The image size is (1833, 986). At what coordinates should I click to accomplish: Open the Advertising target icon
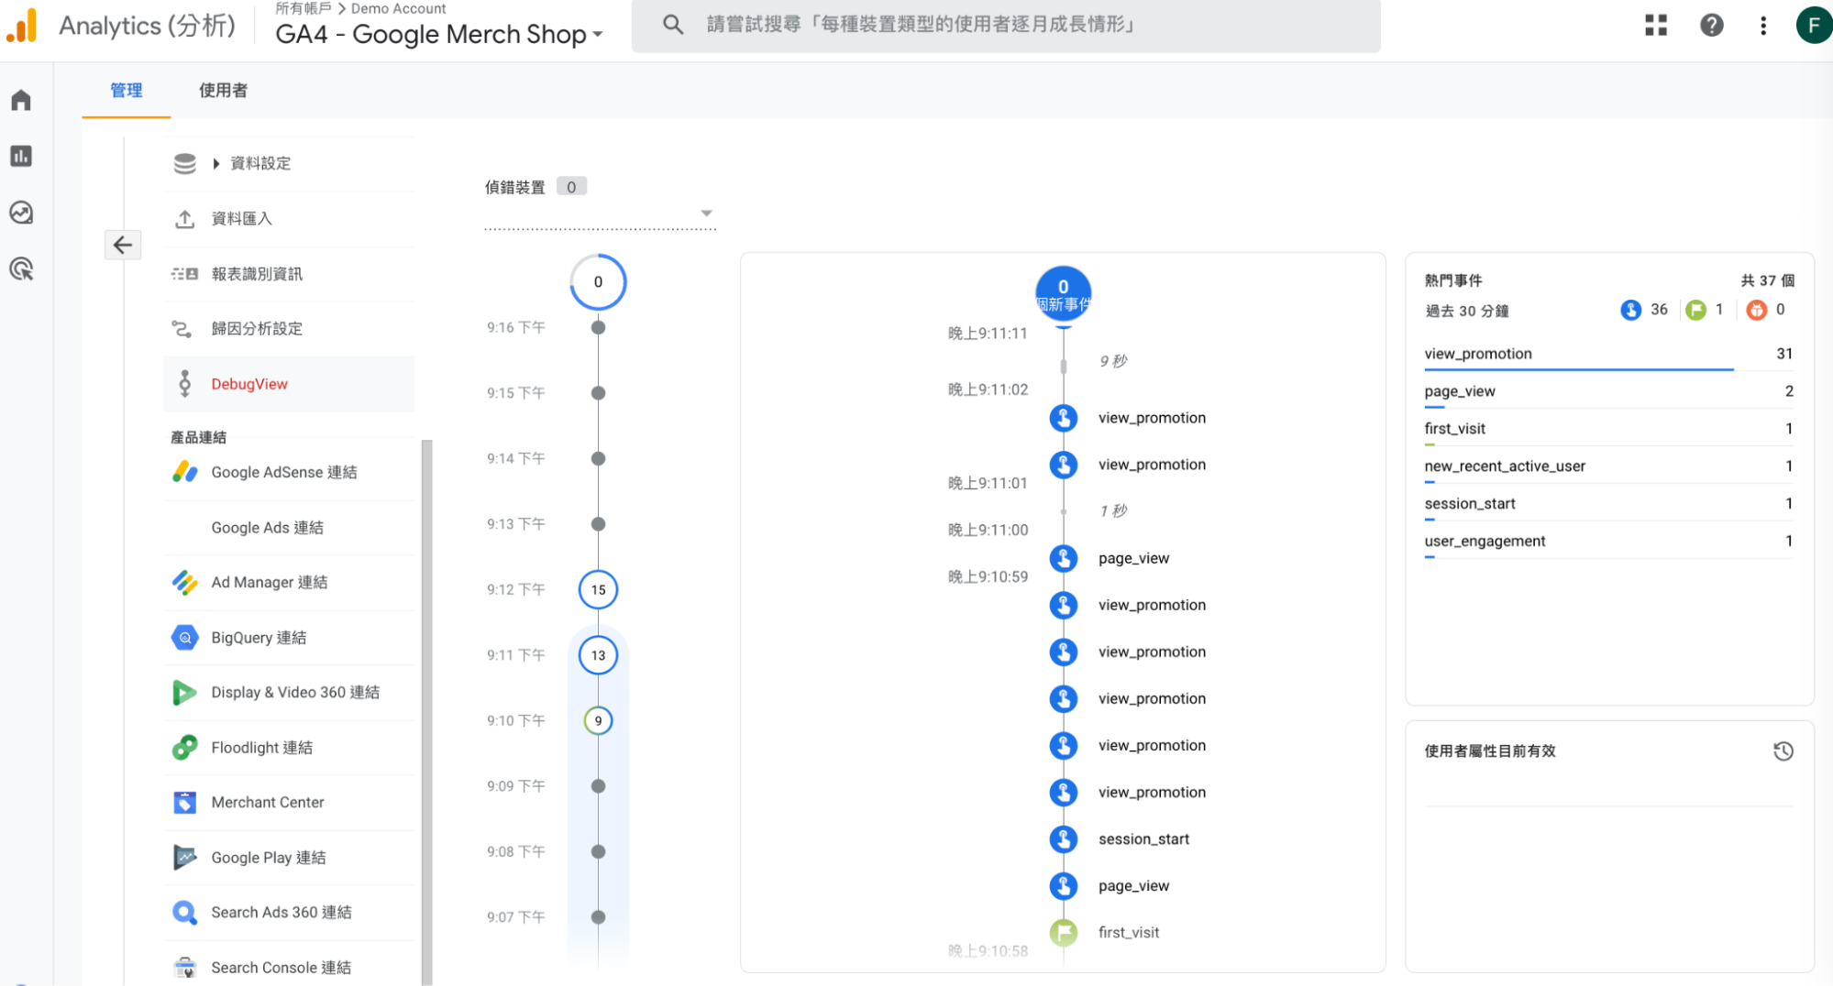tap(21, 269)
